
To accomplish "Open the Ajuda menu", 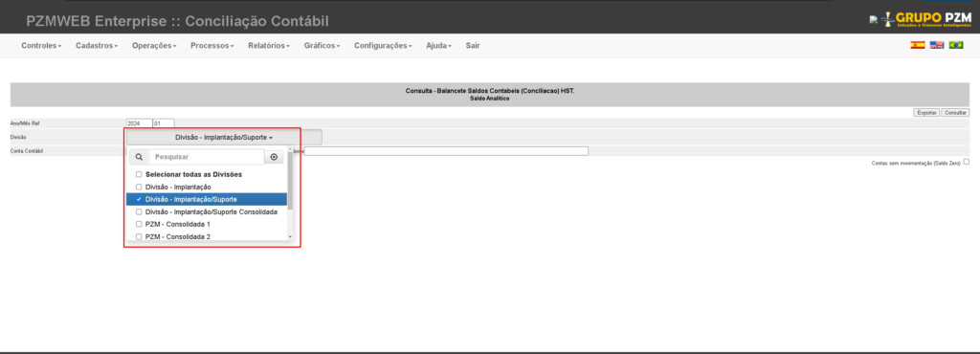I will (x=438, y=46).
